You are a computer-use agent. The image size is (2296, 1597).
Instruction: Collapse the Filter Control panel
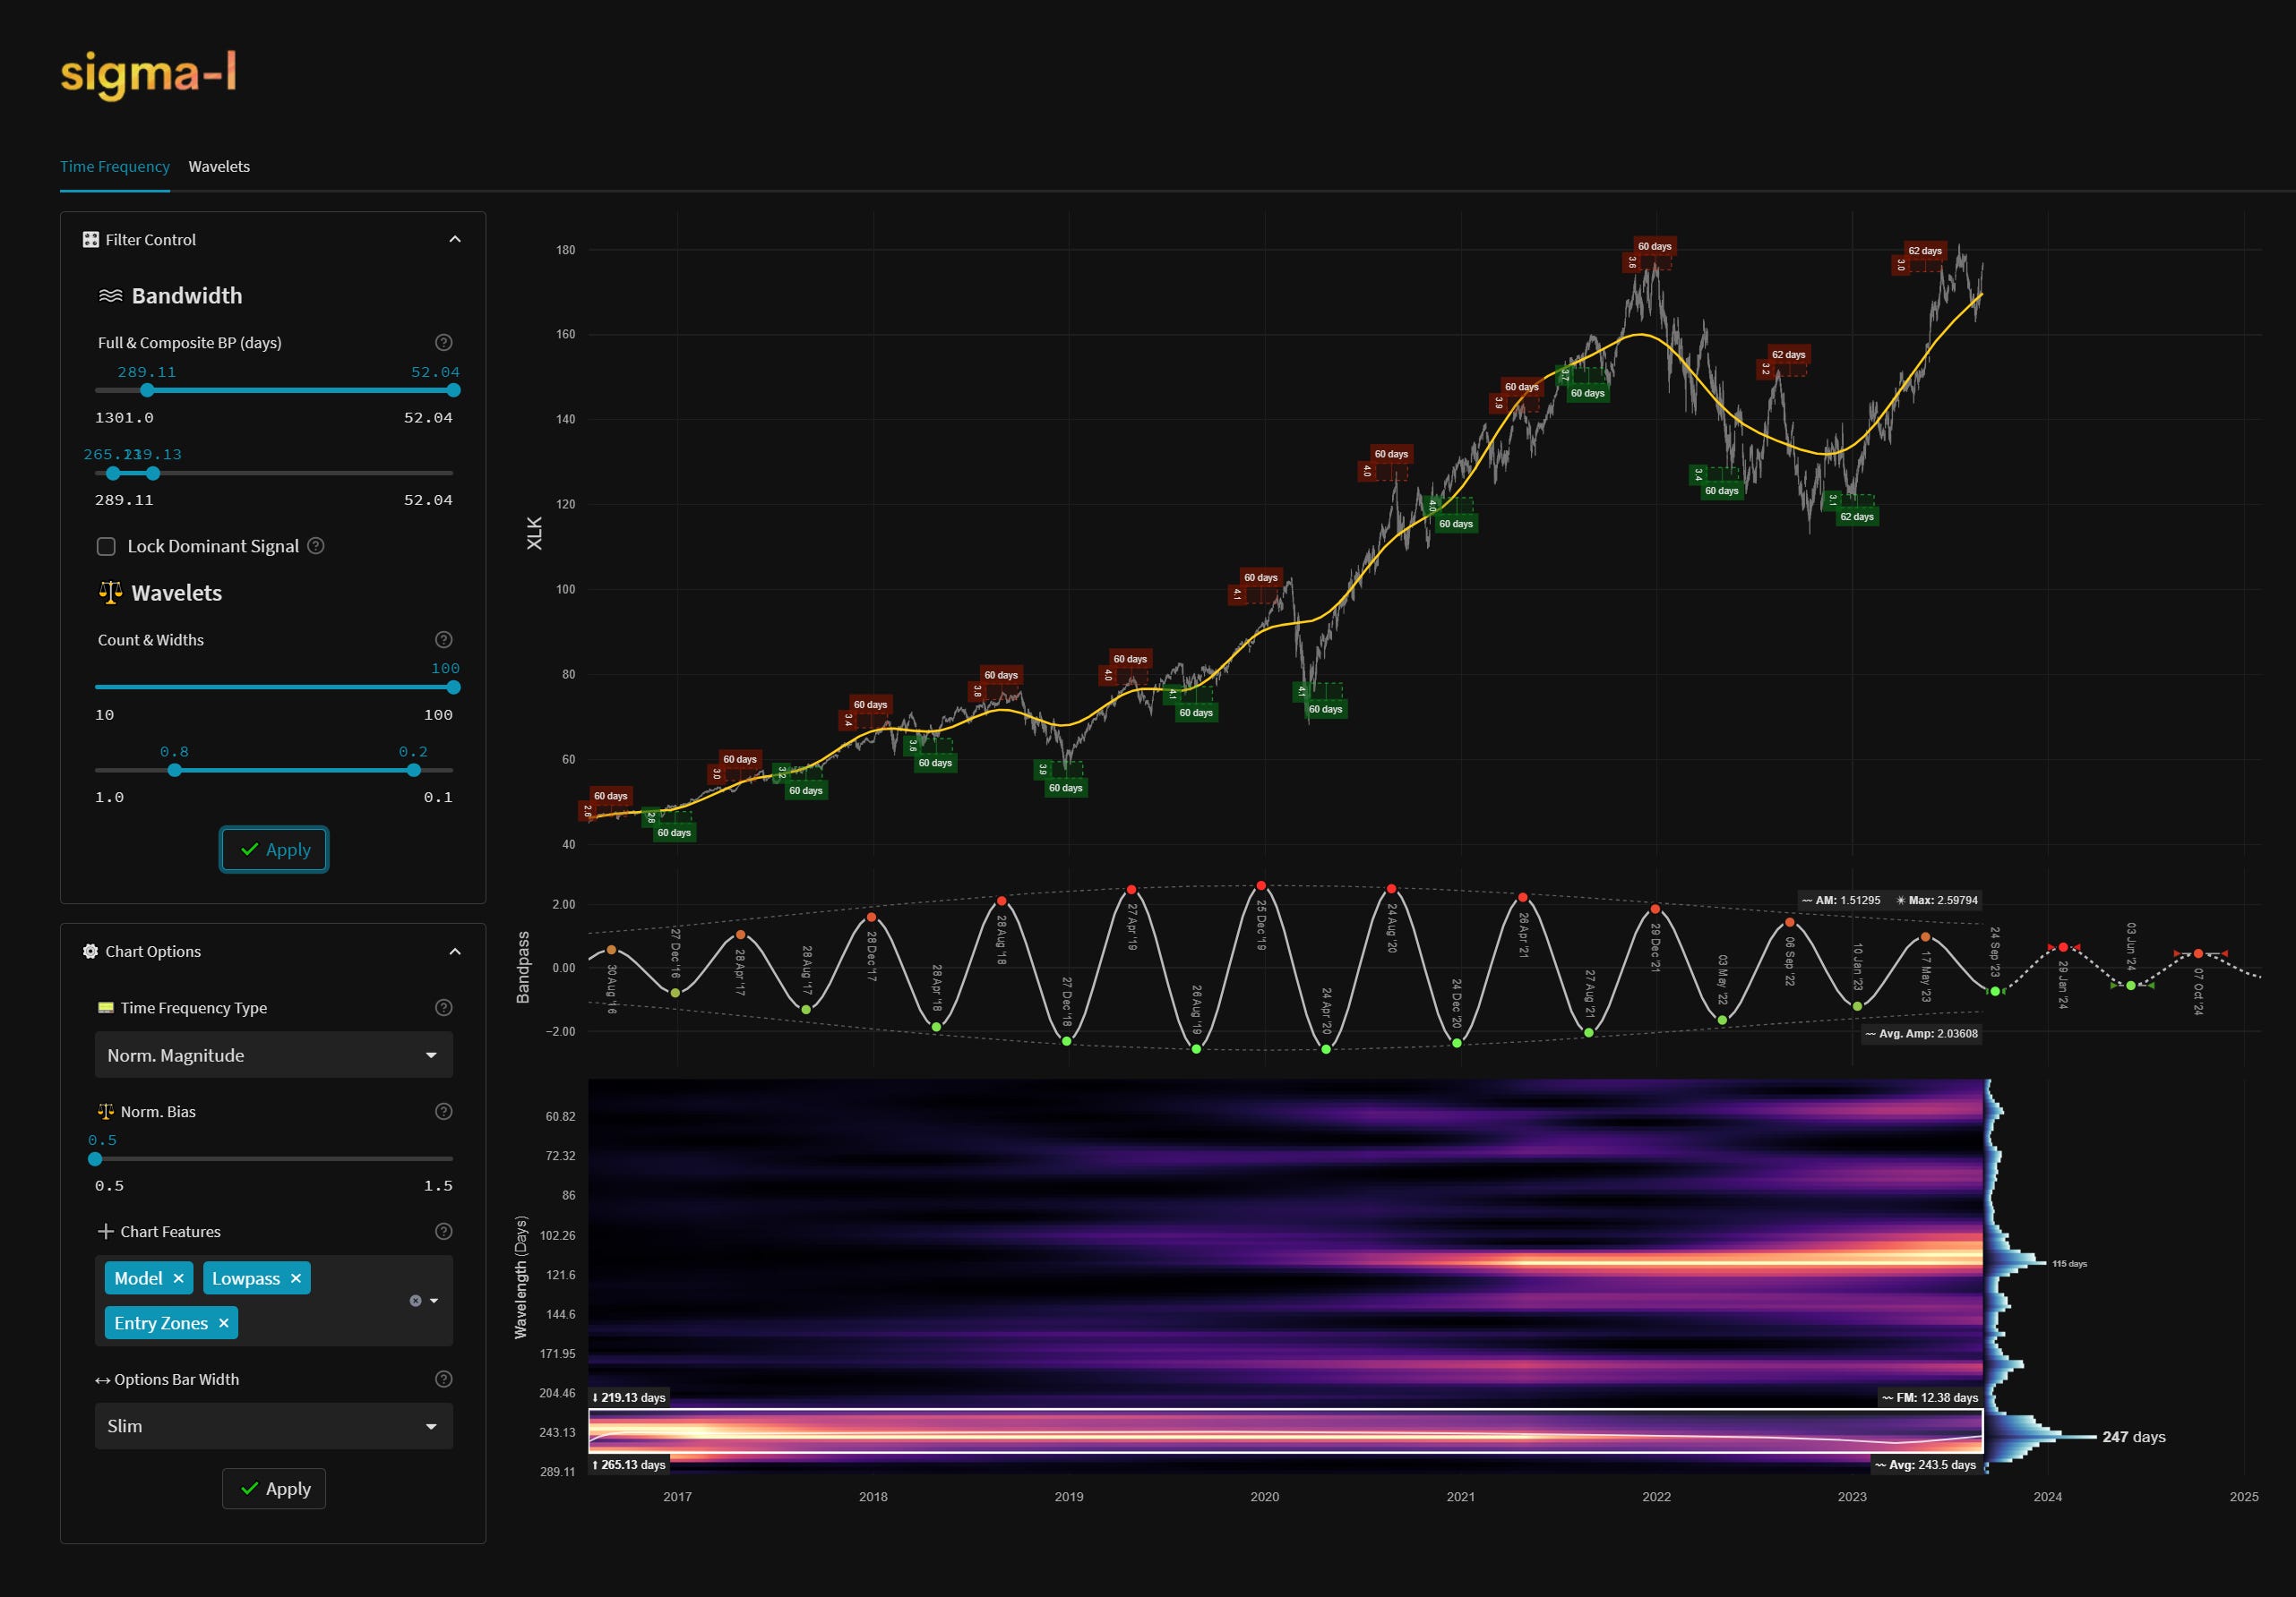pyautogui.click(x=455, y=240)
